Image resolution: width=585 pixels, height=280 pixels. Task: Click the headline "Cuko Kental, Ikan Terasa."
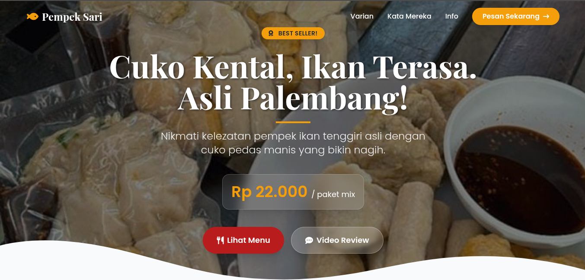click(x=293, y=67)
